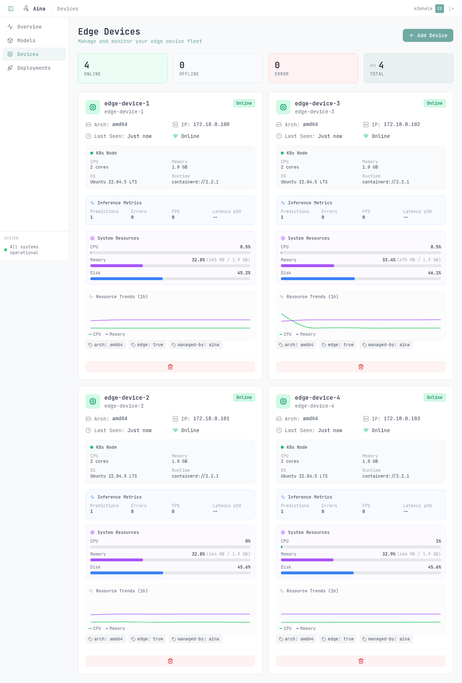Image resolution: width=462 pixels, height=683 pixels.
Task: Click the Offline count card
Action: point(218,68)
